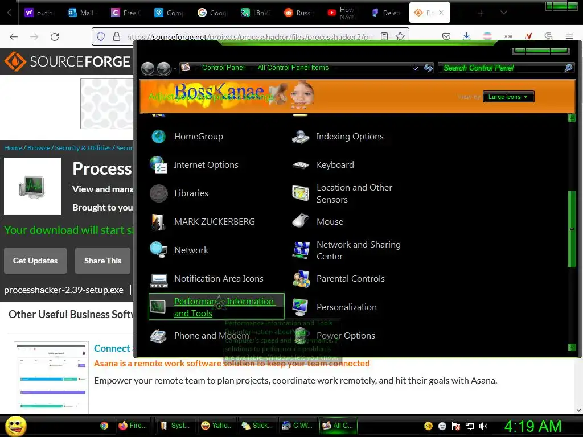Screen dimensions: 583x437
Task: Open Performance Information and Tools
Action: [216, 307]
